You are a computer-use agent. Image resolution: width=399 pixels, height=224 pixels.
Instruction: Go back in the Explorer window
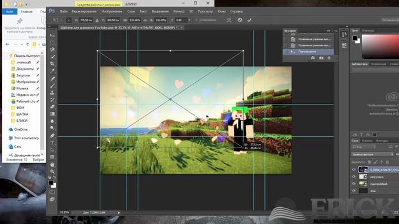7,44
